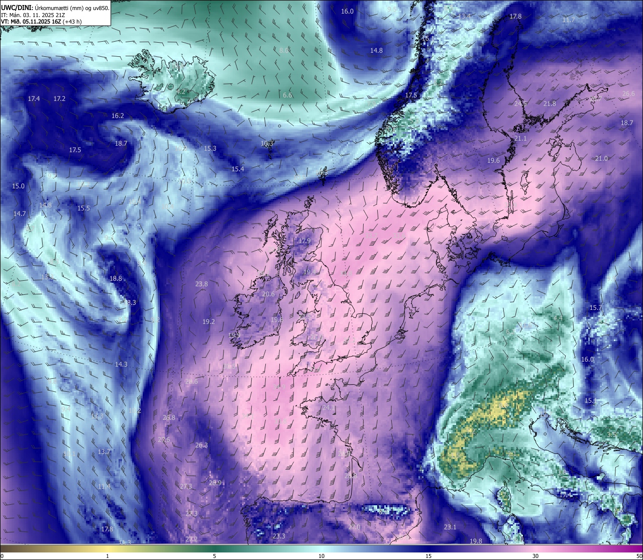Screen dimensions: 643x560
Task: Click the 13.7 value label
Action: (x=104, y=452)
